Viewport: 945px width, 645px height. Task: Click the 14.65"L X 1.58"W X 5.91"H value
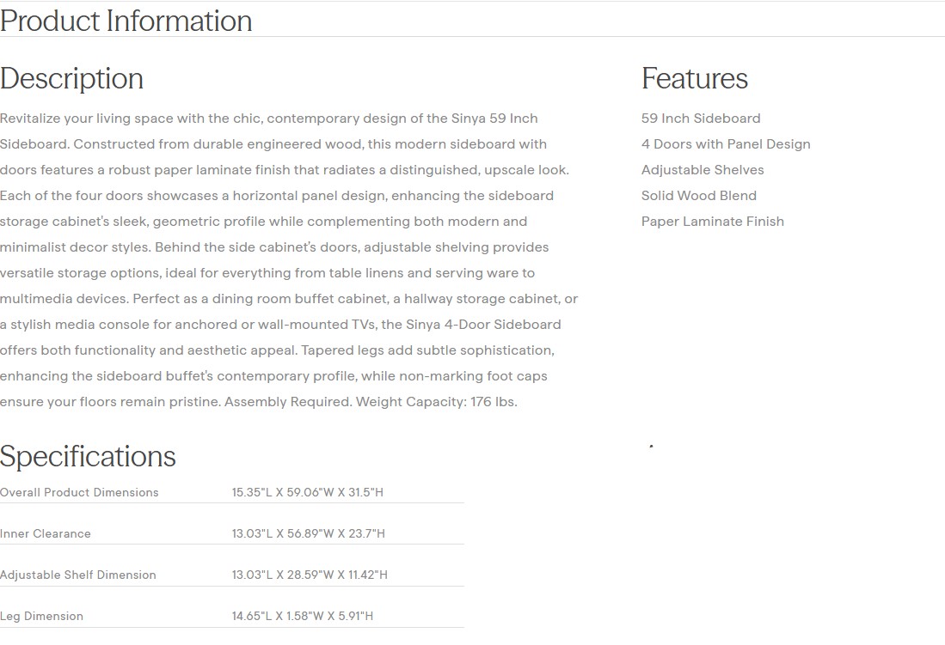pyautogui.click(x=303, y=616)
